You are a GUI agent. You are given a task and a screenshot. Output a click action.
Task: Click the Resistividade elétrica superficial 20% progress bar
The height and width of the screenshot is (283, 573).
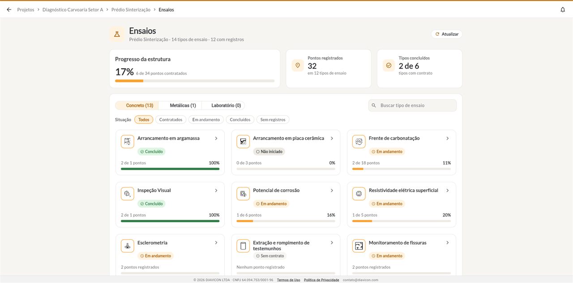[402, 221]
